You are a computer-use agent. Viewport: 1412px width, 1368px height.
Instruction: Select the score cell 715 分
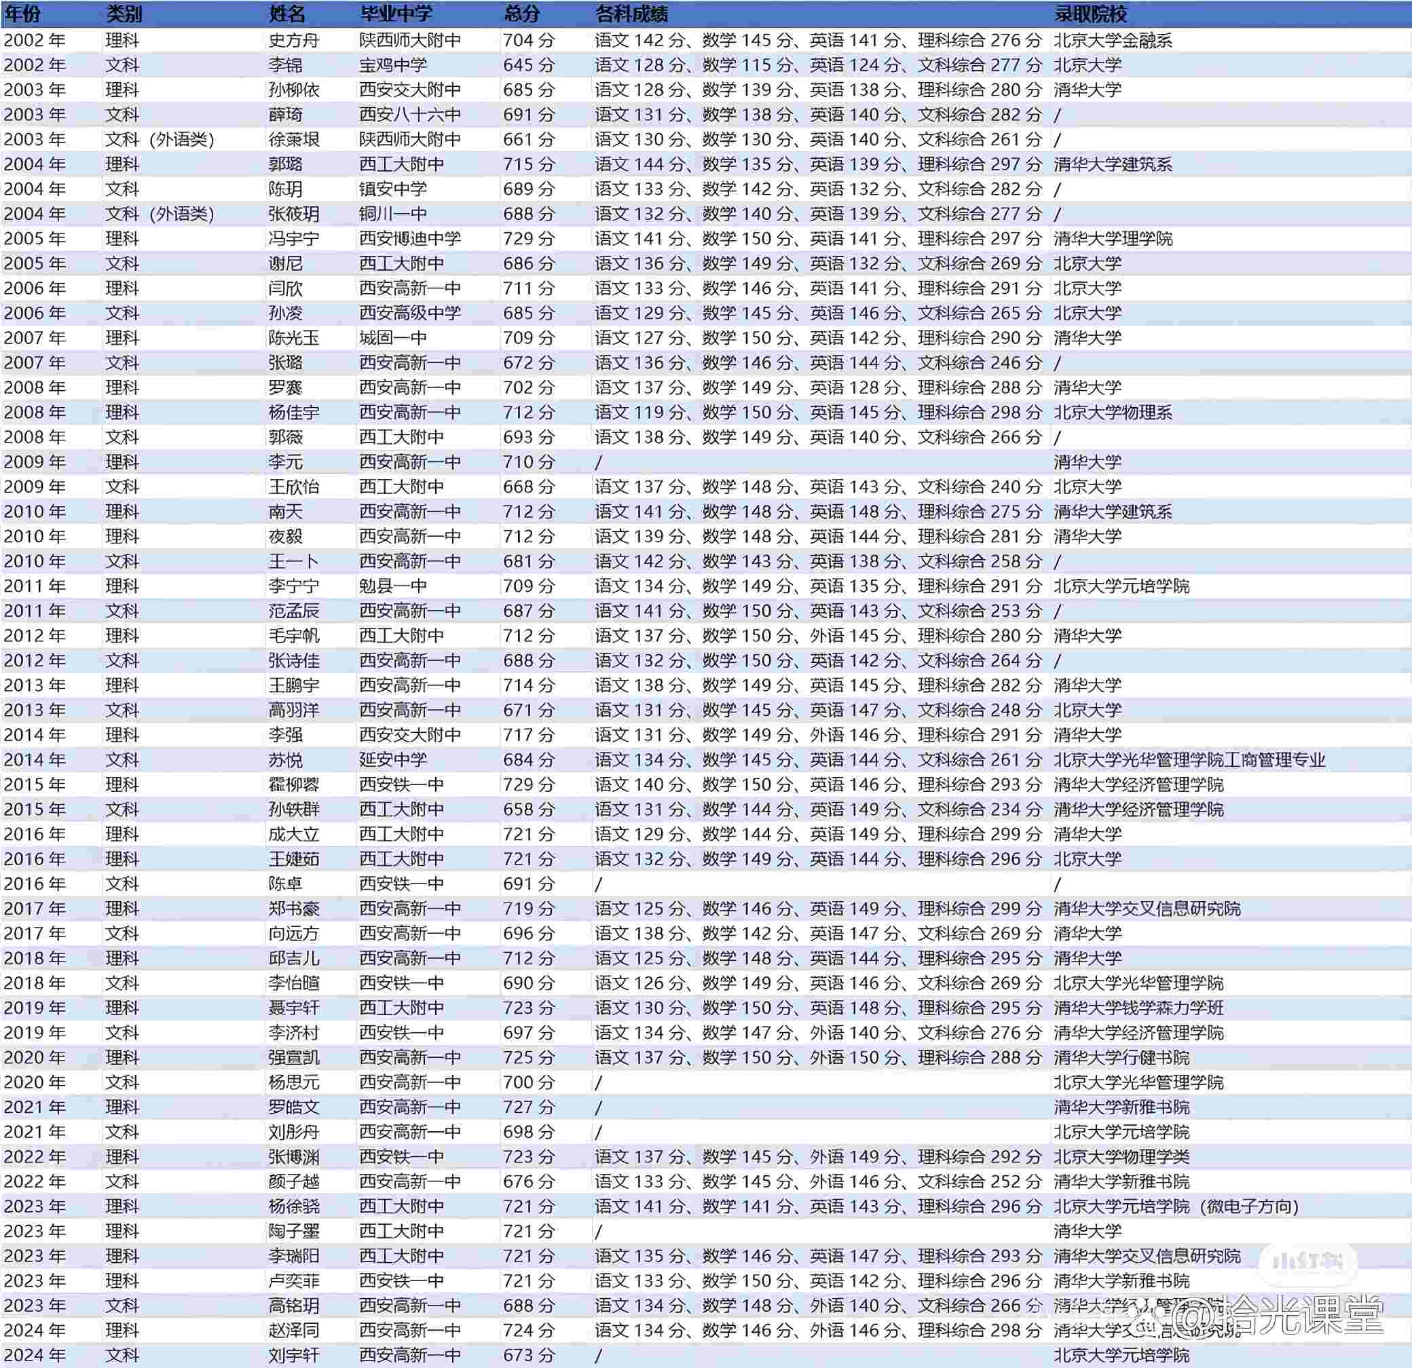529,164
